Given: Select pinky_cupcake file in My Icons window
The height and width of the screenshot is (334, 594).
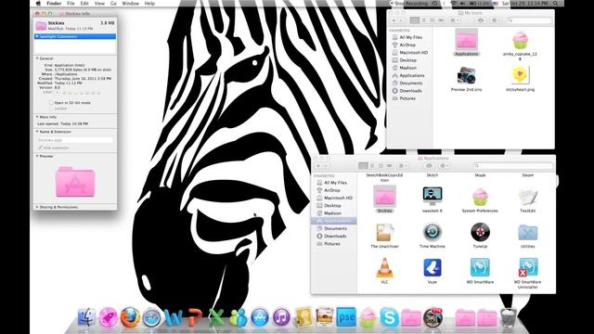Looking at the screenshot, I should click(520, 40).
